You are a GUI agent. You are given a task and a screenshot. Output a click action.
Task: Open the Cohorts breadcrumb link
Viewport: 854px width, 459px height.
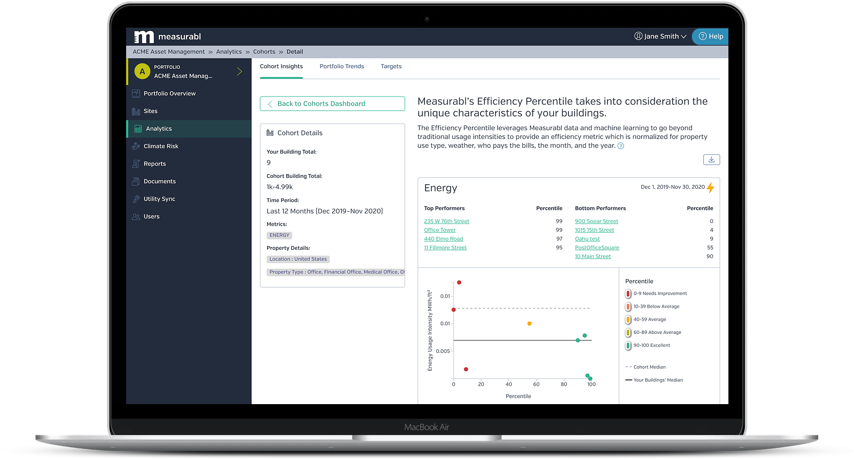click(x=264, y=52)
